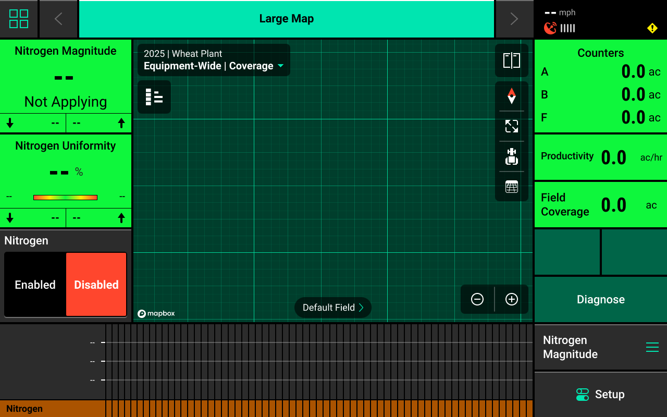Go to the next page arrow
The height and width of the screenshot is (417, 667).
point(514,19)
